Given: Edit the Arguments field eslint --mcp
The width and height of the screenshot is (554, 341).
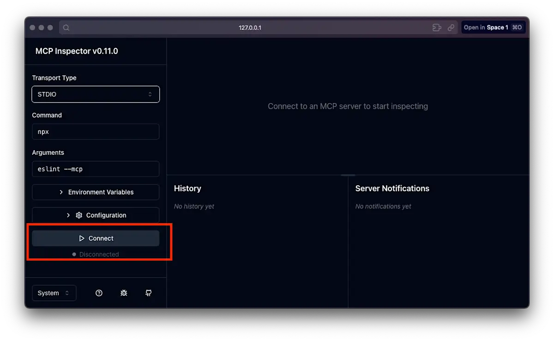Looking at the screenshot, I should point(96,169).
